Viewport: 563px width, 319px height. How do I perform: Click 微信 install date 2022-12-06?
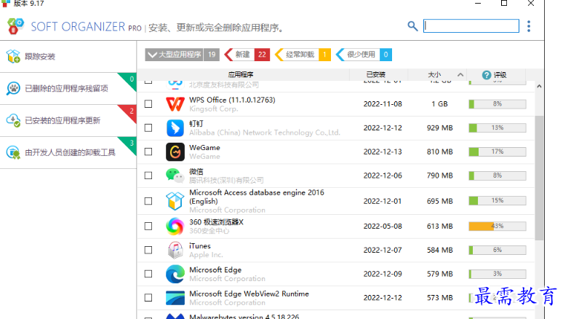click(x=383, y=176)
